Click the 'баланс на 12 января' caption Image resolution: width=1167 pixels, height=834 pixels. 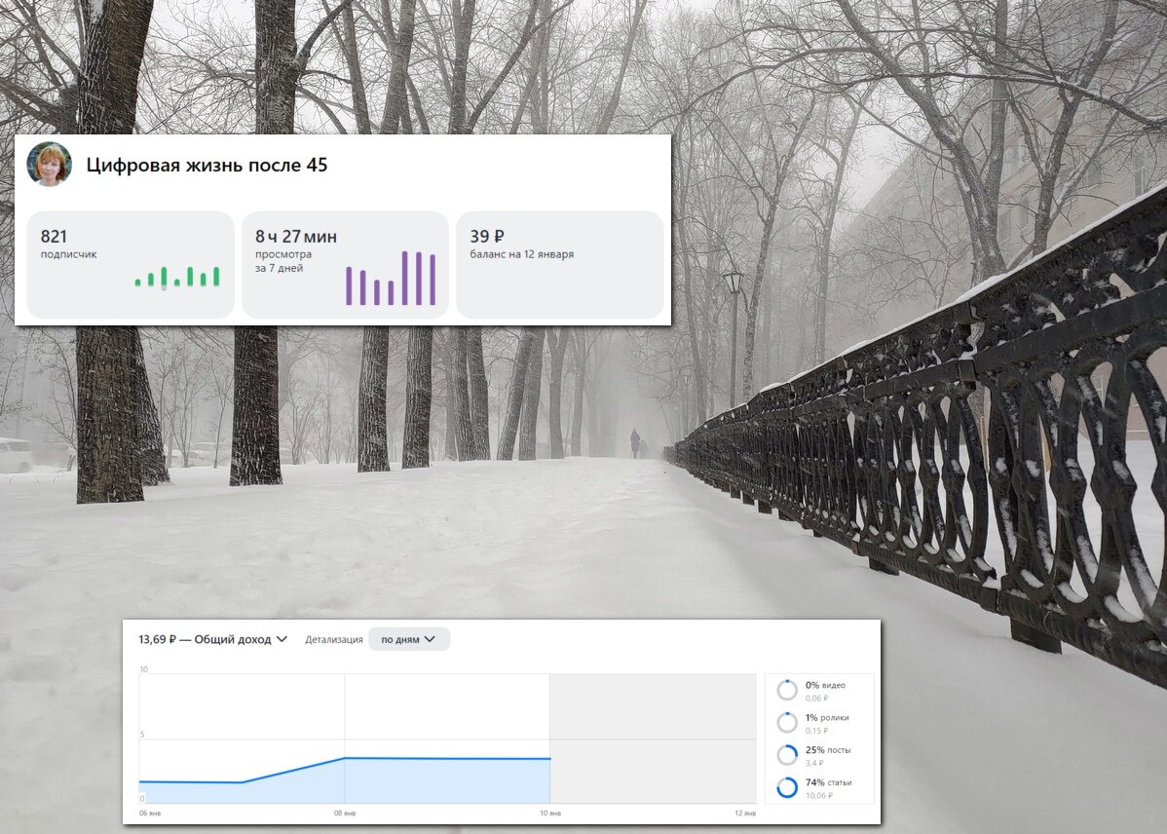pyautogui.click(x=522, y=254)
